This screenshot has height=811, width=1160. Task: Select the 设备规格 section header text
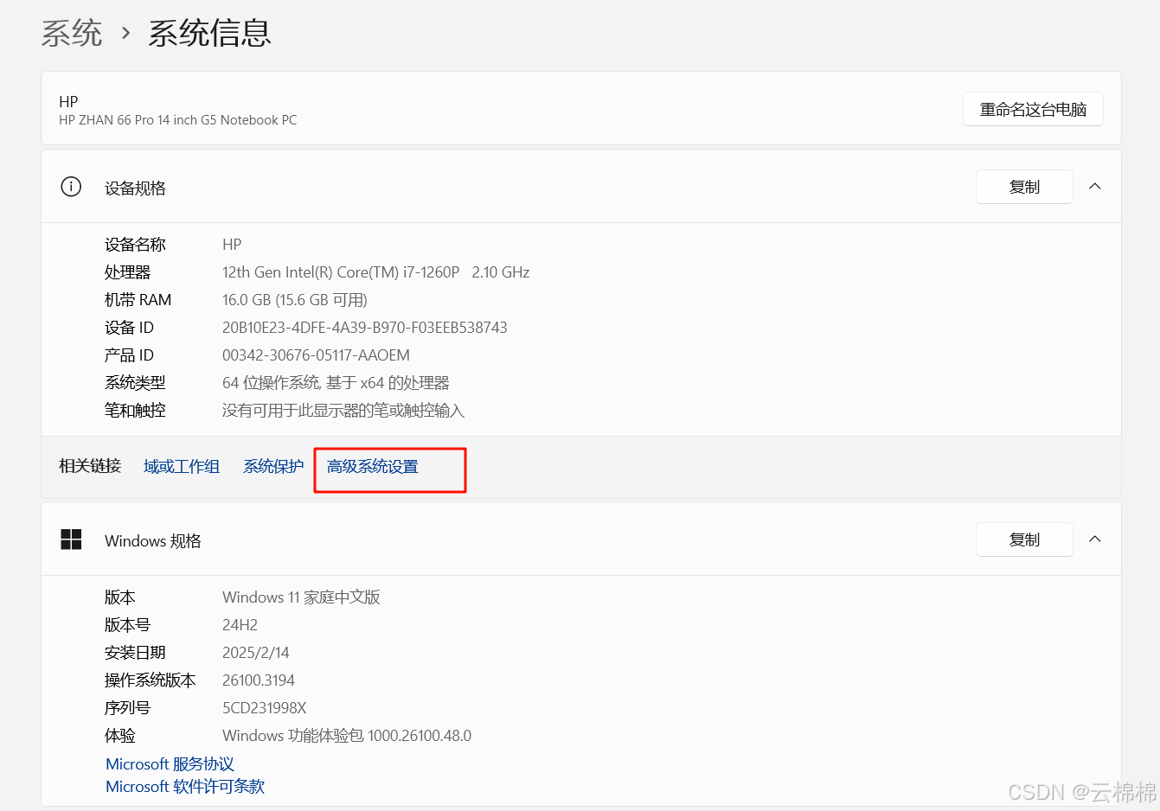pos(135,188)
